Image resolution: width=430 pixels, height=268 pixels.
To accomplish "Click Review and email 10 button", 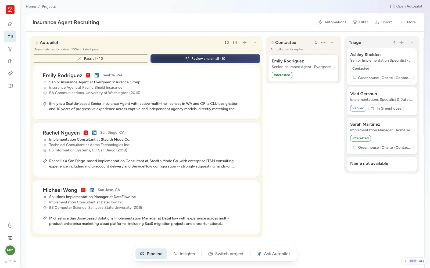I will click(205, 58).
